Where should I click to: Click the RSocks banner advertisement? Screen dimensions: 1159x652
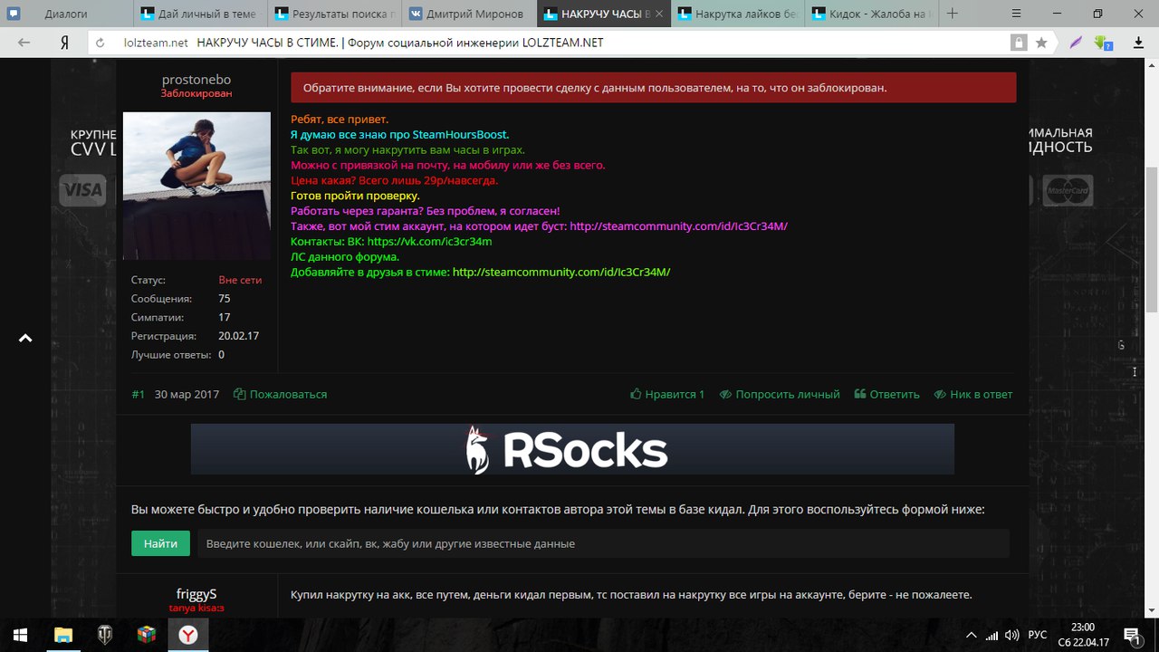pos(572,449)
